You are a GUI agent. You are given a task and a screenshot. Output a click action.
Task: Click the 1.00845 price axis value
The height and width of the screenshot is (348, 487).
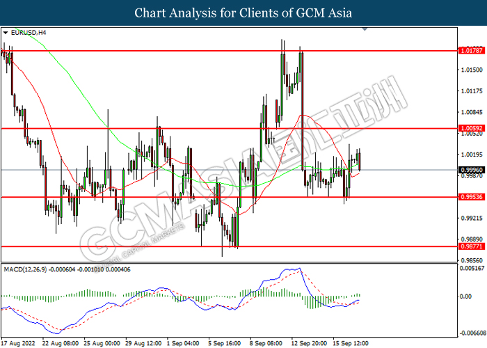click(x=472, y=112)
